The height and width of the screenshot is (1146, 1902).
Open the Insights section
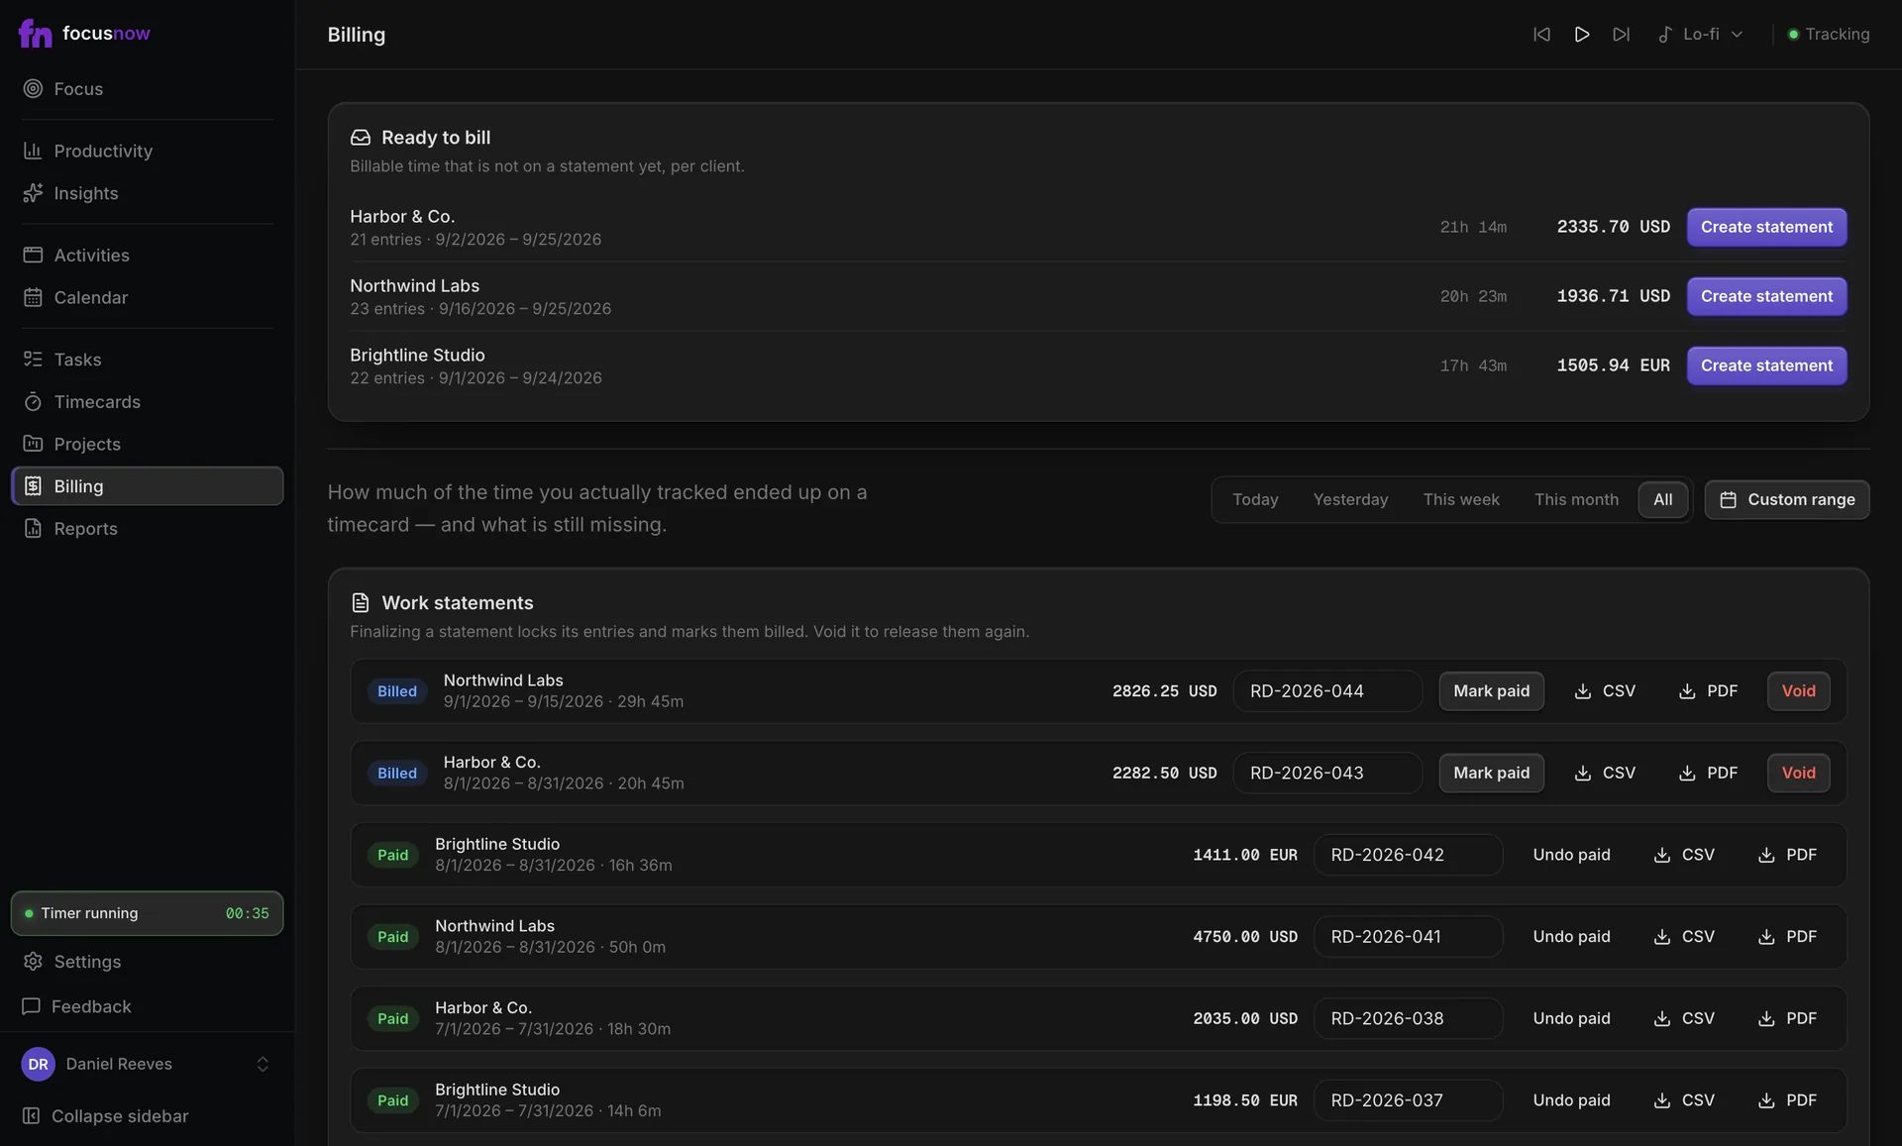(x=147, y=193)
